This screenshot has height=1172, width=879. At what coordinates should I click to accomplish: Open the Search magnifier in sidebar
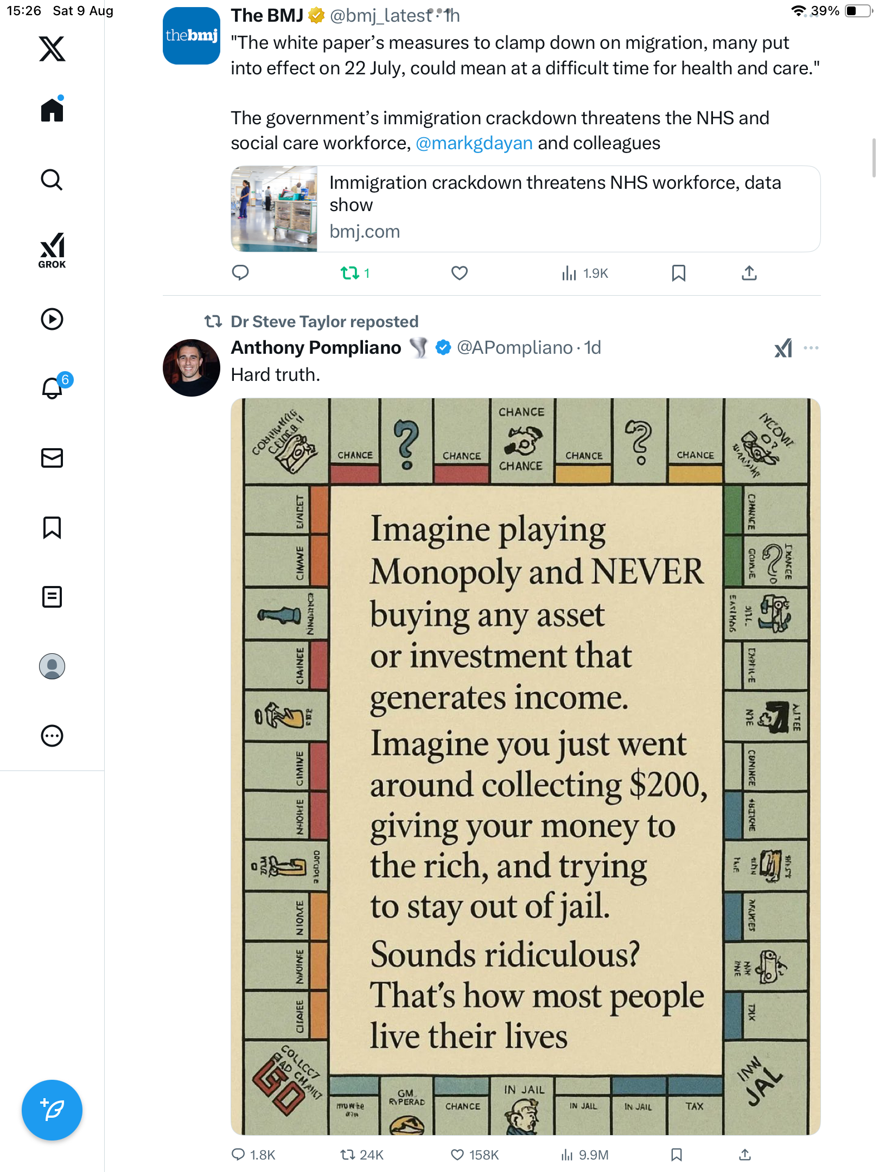pyautogui.click(x=52, y=180)
